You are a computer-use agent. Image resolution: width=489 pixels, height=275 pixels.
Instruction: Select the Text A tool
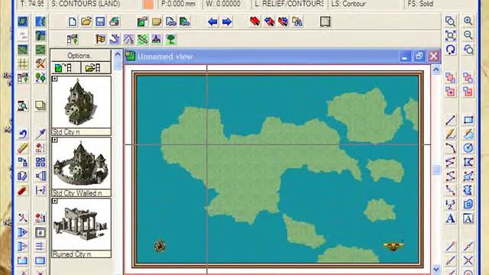pyautogui.click(x=450, y=218)
